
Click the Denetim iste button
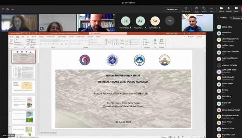172,9
